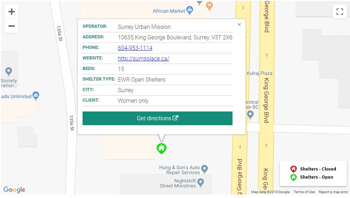Open the http://sumsplace.ca/ website link
This screenshot has height=198, width=350.
pos(144,58)
